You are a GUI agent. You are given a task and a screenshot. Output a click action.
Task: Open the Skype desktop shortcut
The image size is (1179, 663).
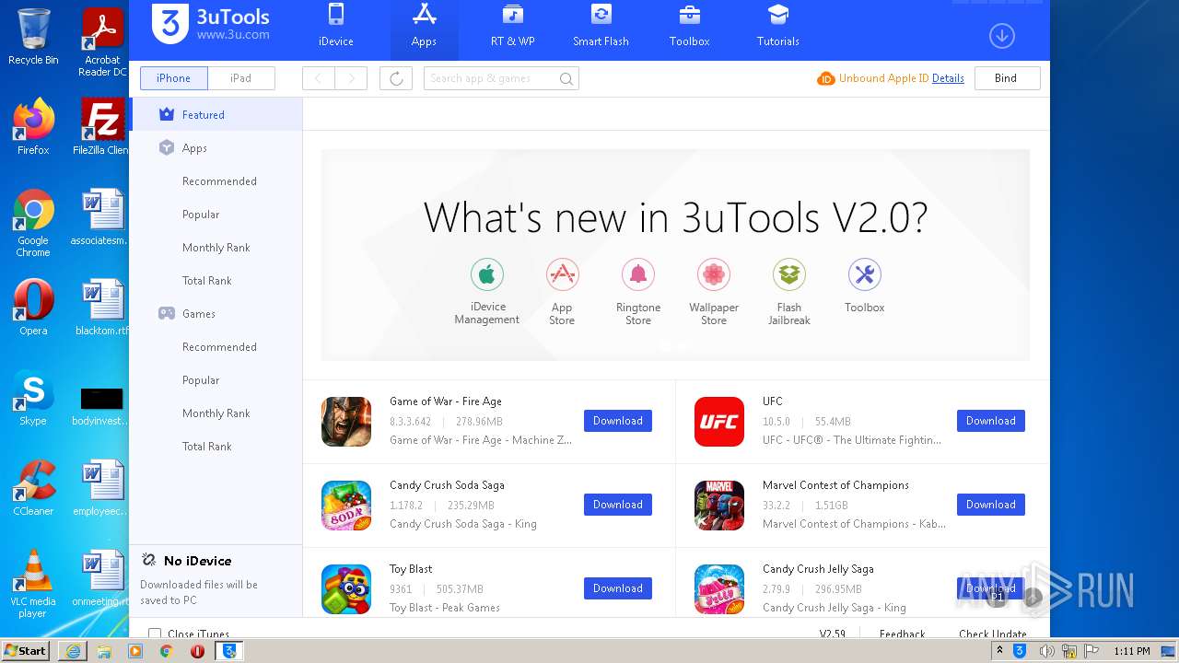tap(33, 399)
